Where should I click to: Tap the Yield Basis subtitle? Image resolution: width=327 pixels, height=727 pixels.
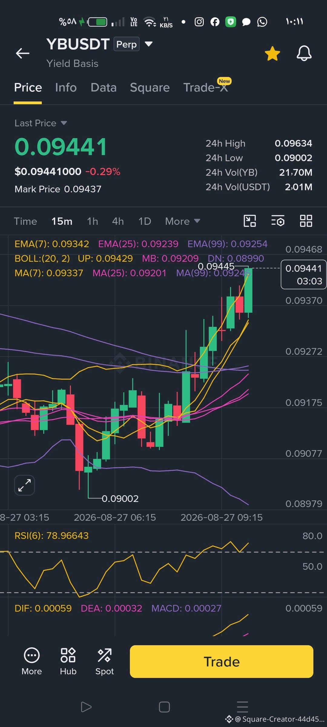click(72, 63)
